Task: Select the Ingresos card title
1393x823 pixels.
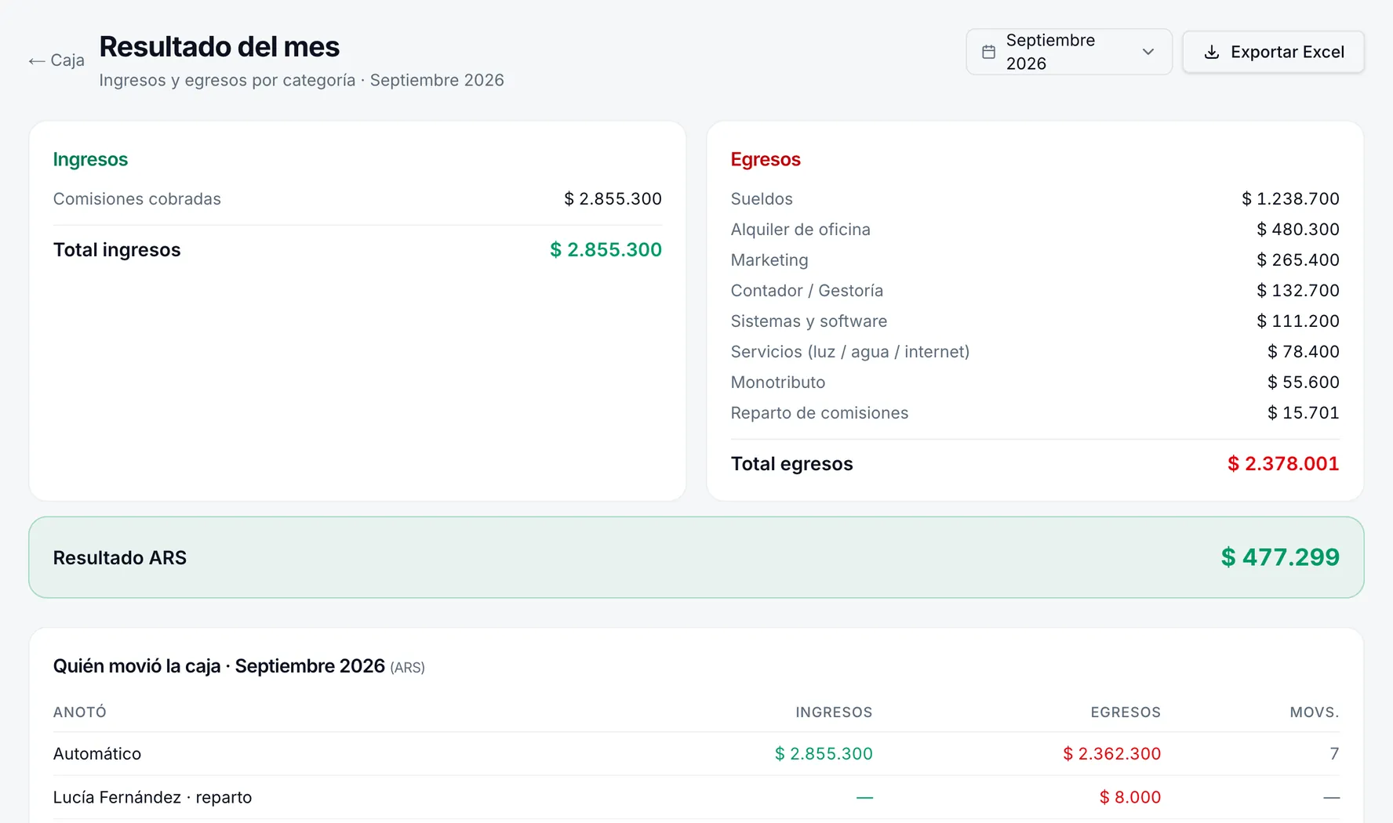Action: pos(90,159)
